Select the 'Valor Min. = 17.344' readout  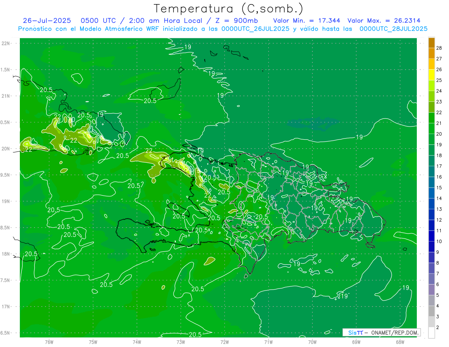point(307,21)
